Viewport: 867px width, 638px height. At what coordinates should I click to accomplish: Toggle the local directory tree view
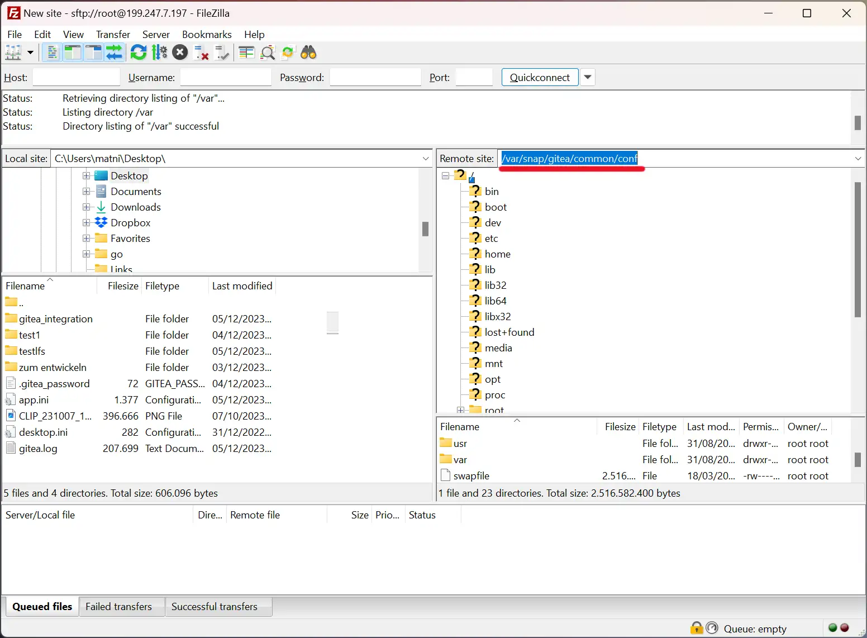click(72, 53)
